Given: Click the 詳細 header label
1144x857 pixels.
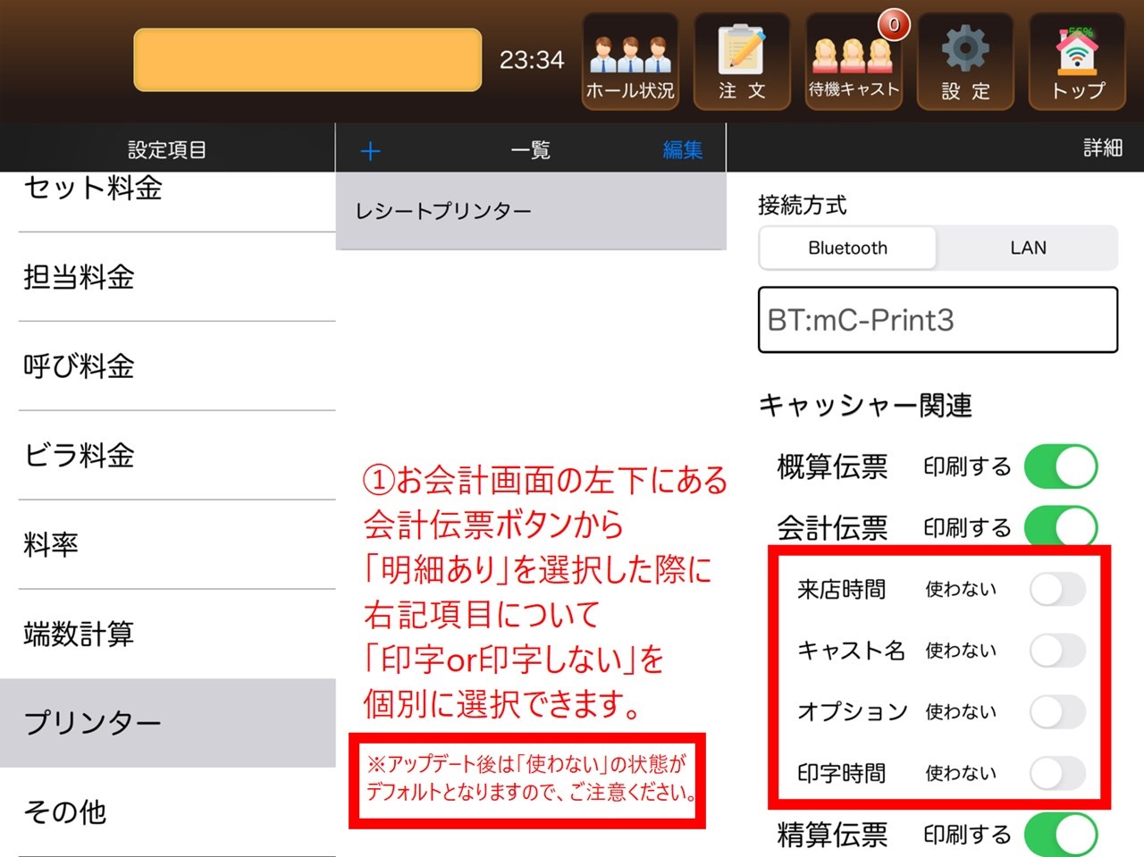Looking at the screenshot, I should point(1102,147).
